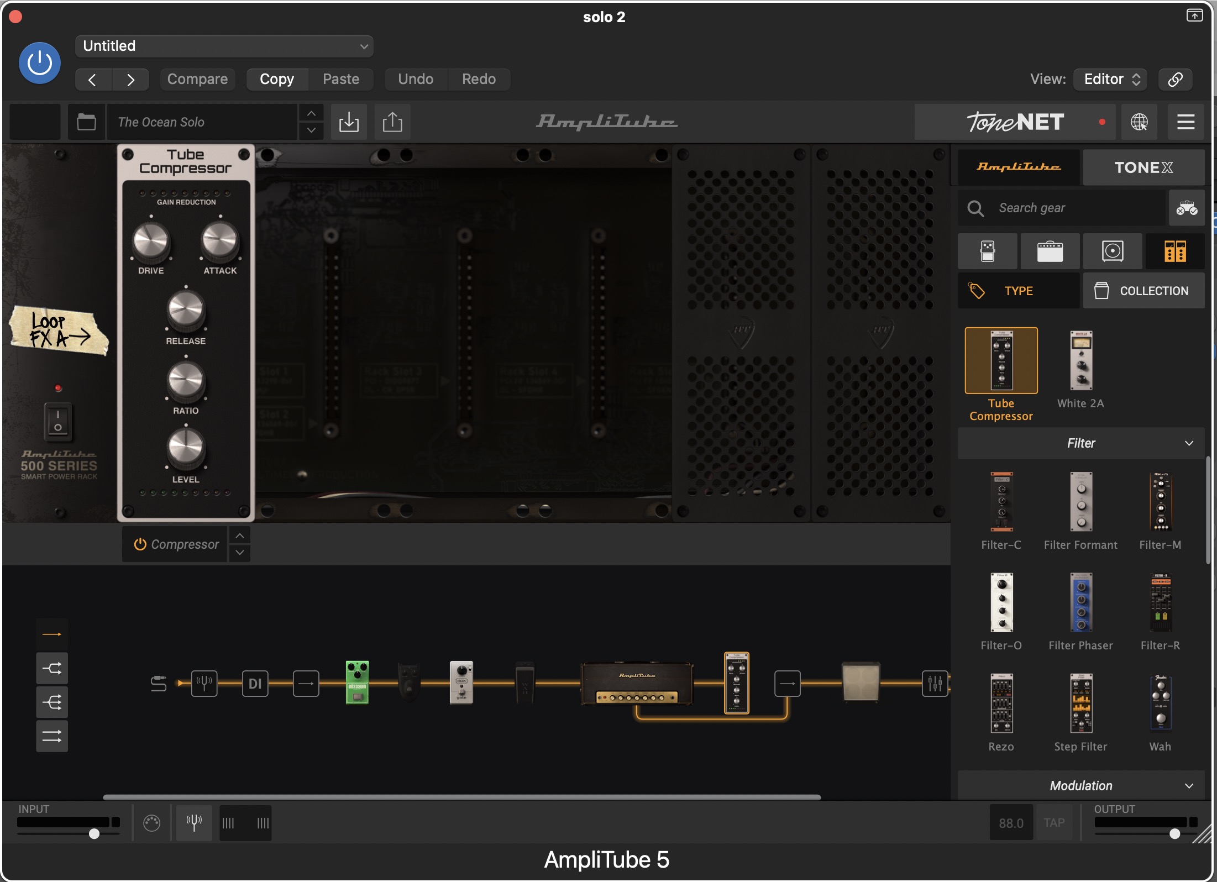Open the tuner icon in bottom bar
This screenshot has width=1217, height=882.
(x=194, y=823)
